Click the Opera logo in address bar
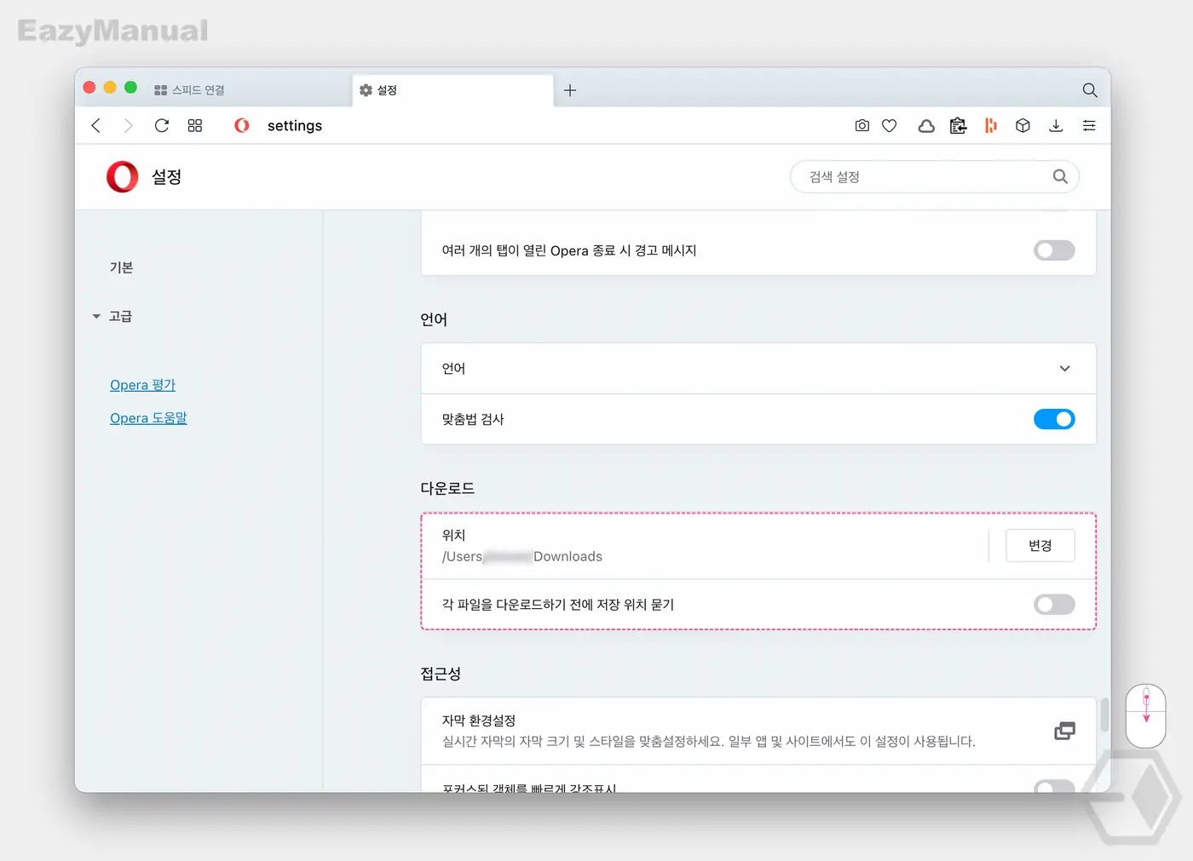This screenshot has height=861, width=1193. (x=242, y=126)
